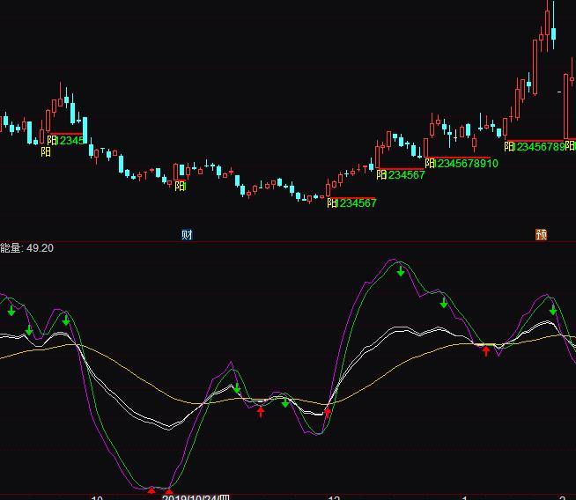Click the small white dash beside the tallest candles
The image size is (576, 500).
(x=561, y=91)
